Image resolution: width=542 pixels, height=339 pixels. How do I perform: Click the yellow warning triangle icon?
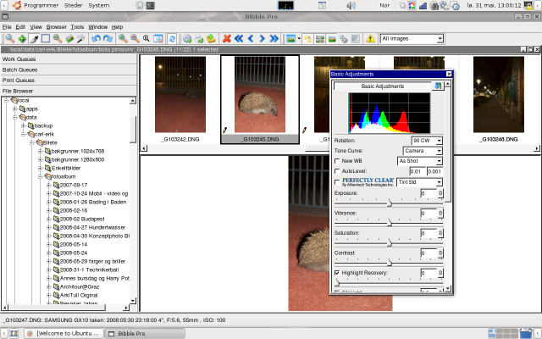(x=370, y=39)
